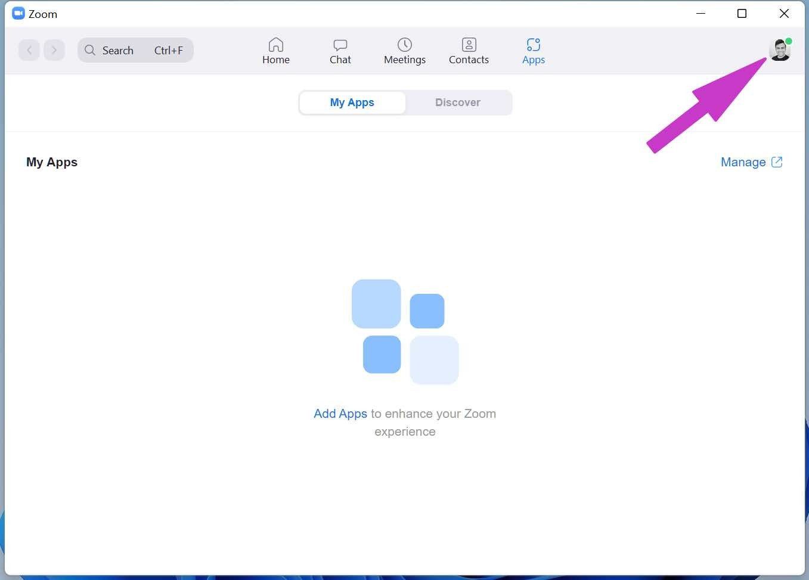Select the Apps icon in navigation
Screen dimensions: 809x580
click(x=534, y=45)
